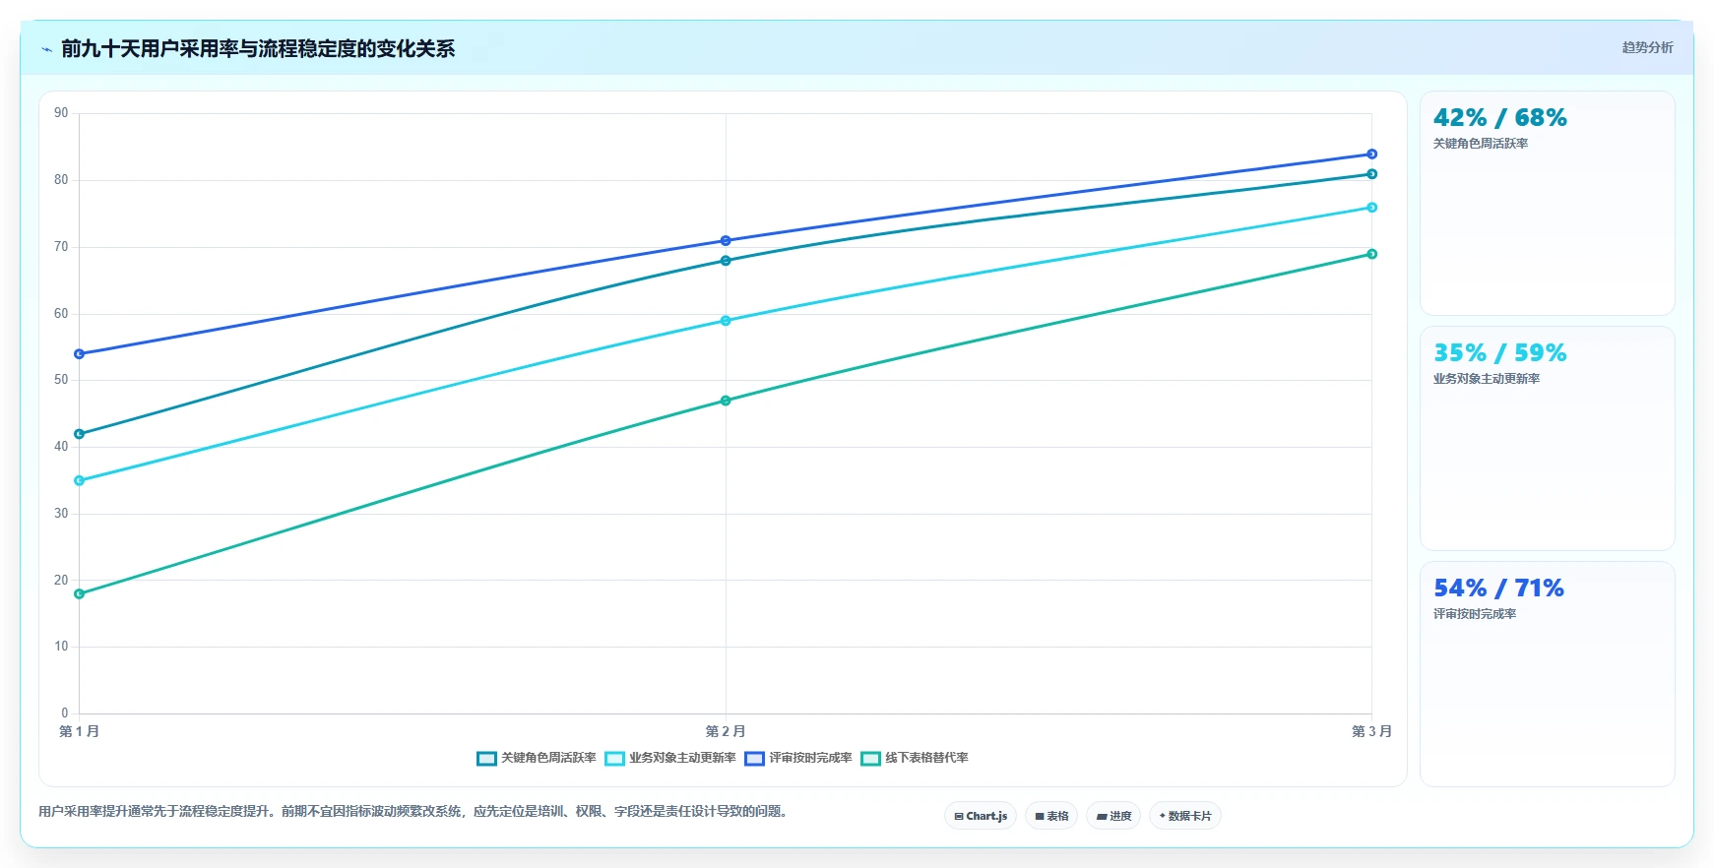The height and width of the screenshot is (868, 1714).
Task: Select 线下表格替代率 data point at 第 1 月
Action: pos(80,594)
